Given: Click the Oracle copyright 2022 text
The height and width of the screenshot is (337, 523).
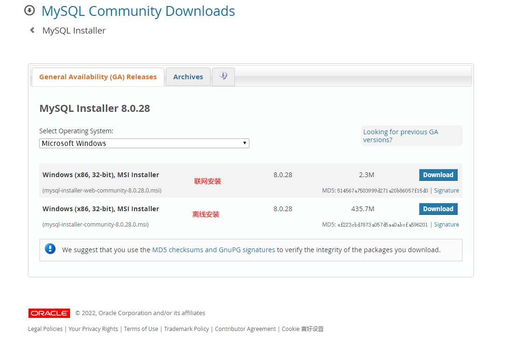Looking at the screenshot, I should pyautogui.click(x=140, y=313).
